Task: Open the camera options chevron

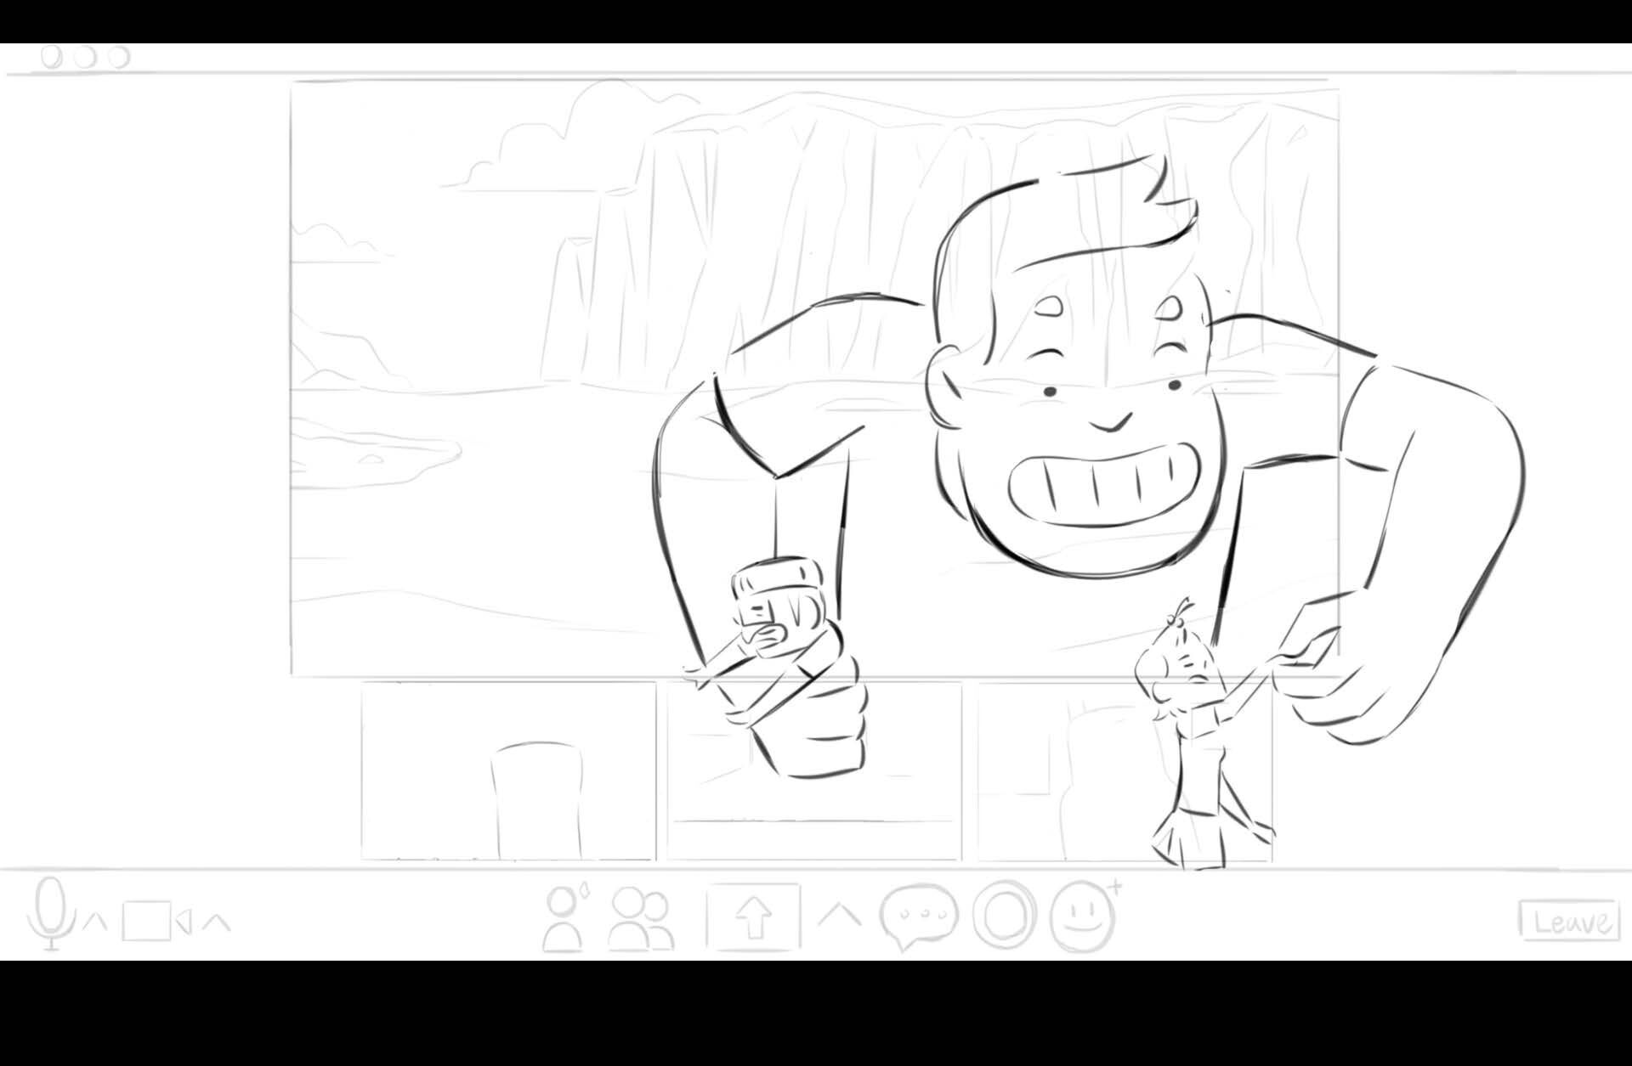Action: tap(218, 921)
